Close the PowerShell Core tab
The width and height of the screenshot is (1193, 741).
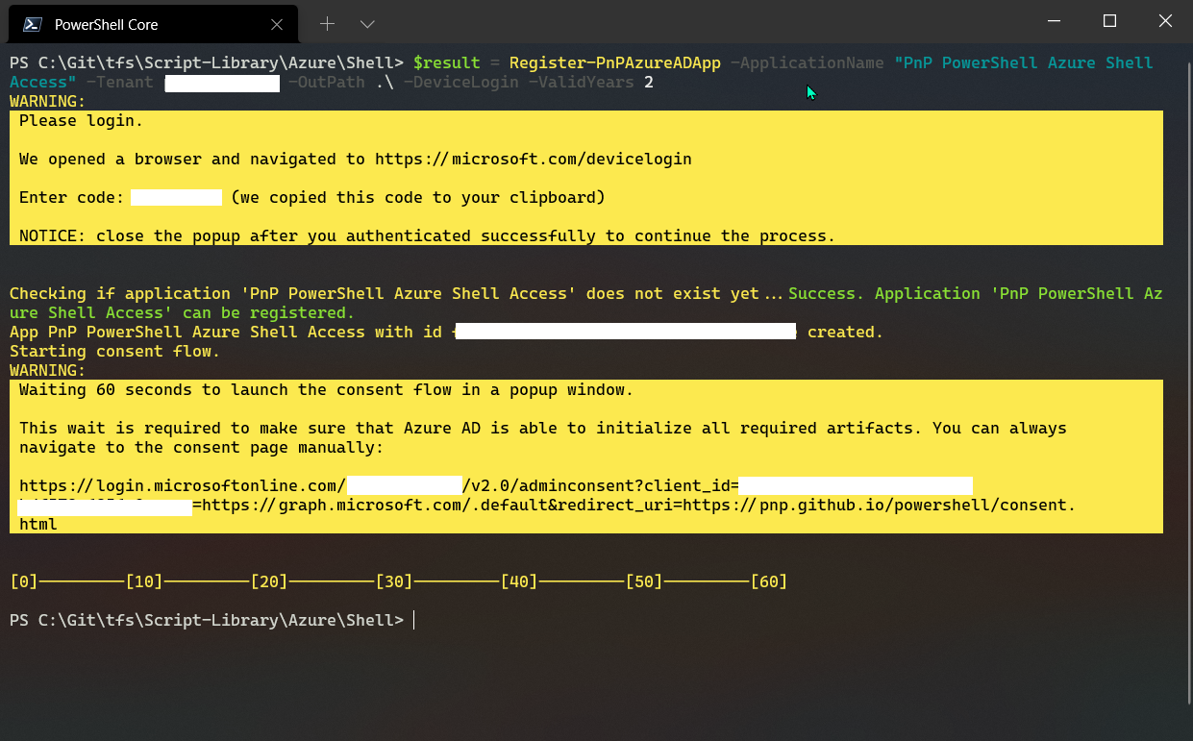pyautogui.click(x=276, y=24)
